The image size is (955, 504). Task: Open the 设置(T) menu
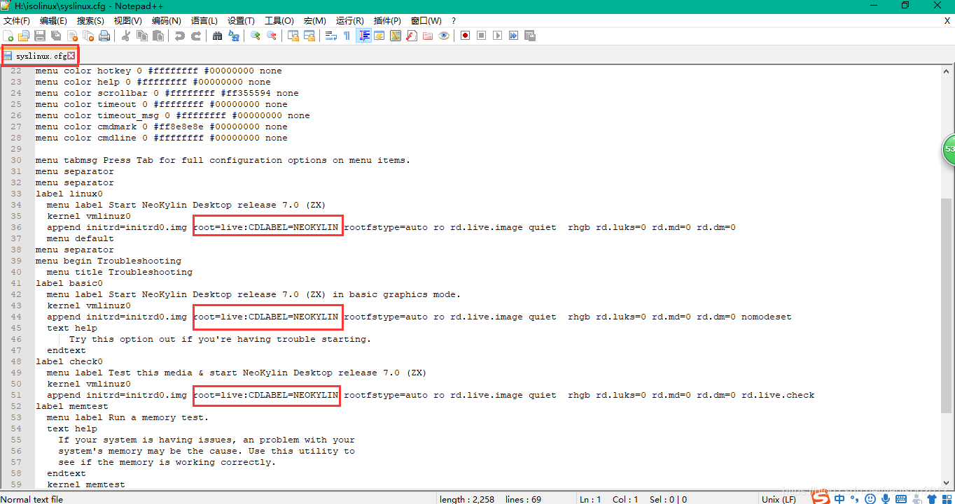pyautogui.click(x=241, y=21)
